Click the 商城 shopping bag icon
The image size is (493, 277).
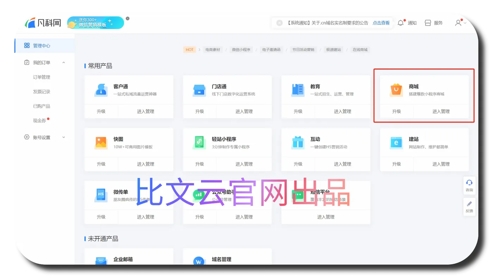pyautogui.click(x=396, y=90)
